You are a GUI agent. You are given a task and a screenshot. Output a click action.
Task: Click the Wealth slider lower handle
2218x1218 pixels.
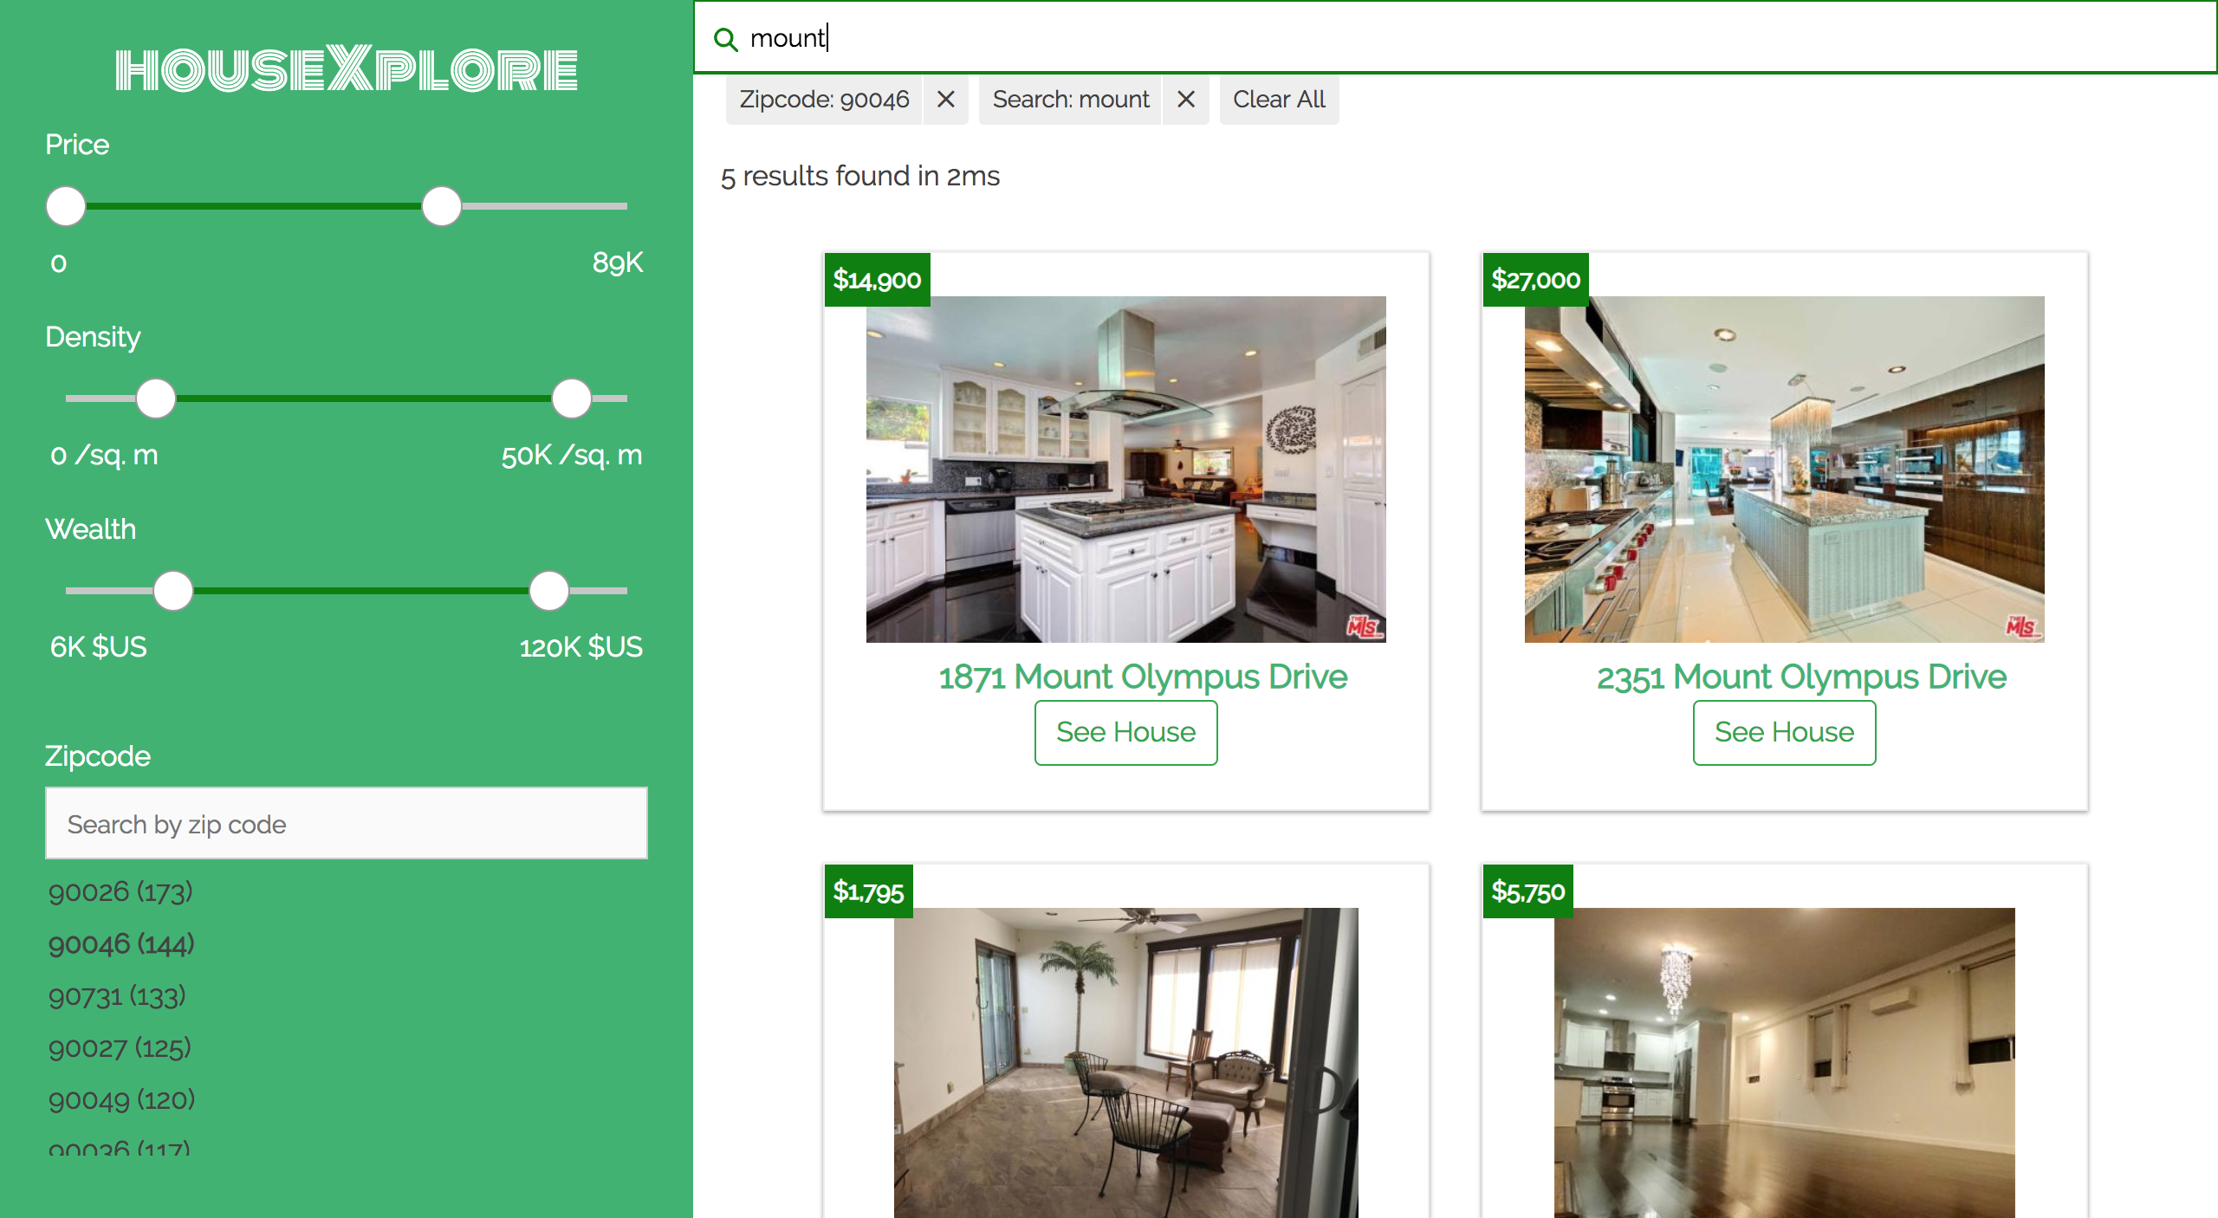(x=173, y=591)
